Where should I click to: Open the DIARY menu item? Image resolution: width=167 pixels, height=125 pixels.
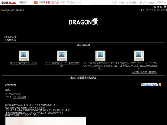click(11, 10)
